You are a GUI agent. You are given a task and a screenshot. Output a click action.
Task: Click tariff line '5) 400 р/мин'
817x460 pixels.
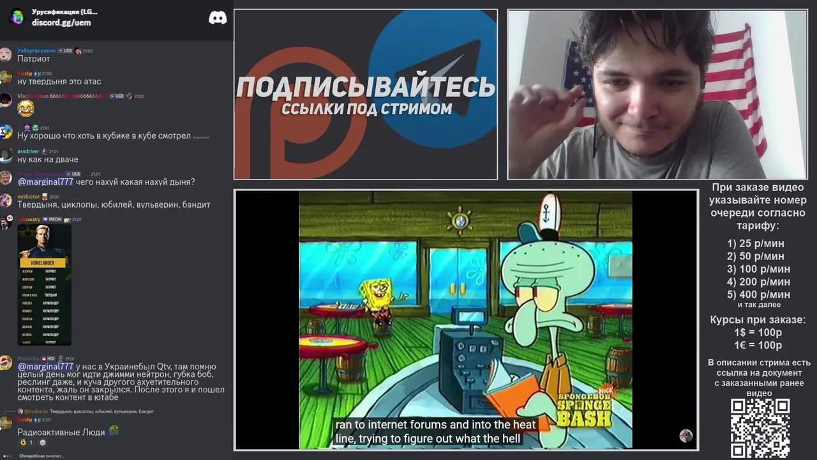[x=758, y=295]
